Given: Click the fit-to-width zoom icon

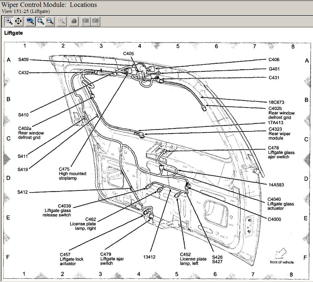Looking at the screenshot, I should tap(50, 21).
